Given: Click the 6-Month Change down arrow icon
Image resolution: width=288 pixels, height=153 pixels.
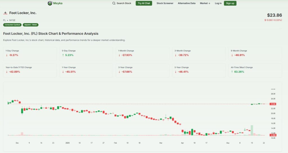Looking at the screenshot, I should (x=232, y=55).
